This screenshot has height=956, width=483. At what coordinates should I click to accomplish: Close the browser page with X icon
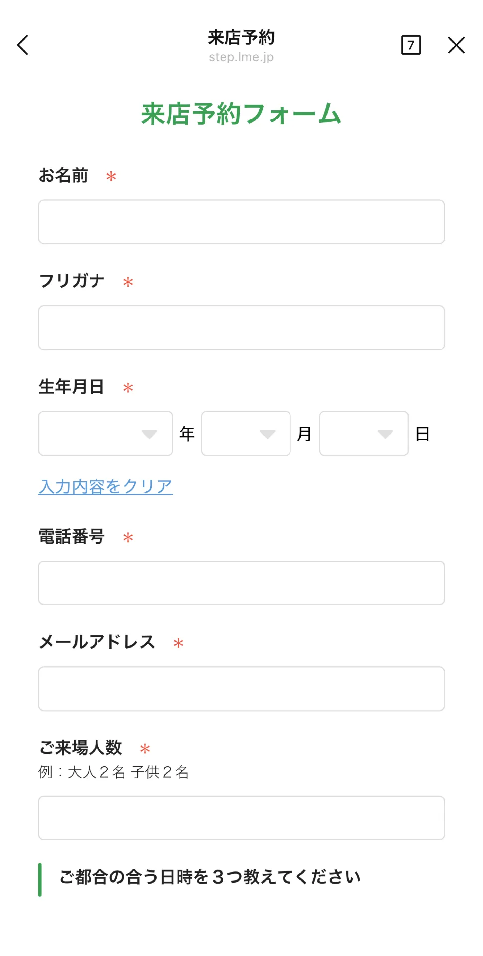click(456, 45)
